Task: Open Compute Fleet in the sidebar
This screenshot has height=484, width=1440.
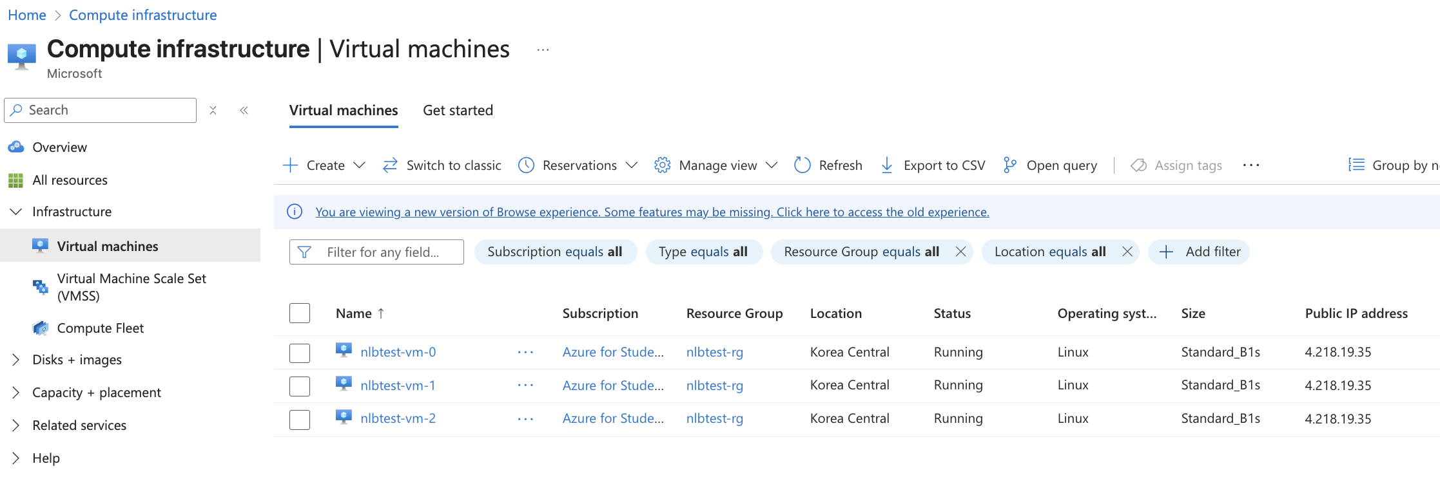Action: coord(101,328)
